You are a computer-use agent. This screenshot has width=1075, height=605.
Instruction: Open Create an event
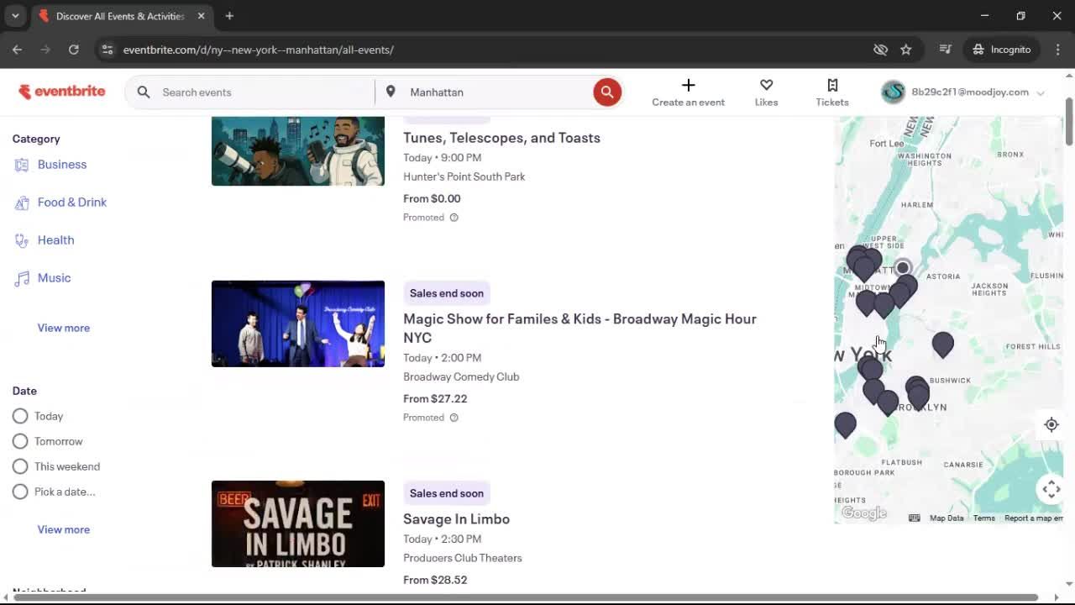coord(688,92)
